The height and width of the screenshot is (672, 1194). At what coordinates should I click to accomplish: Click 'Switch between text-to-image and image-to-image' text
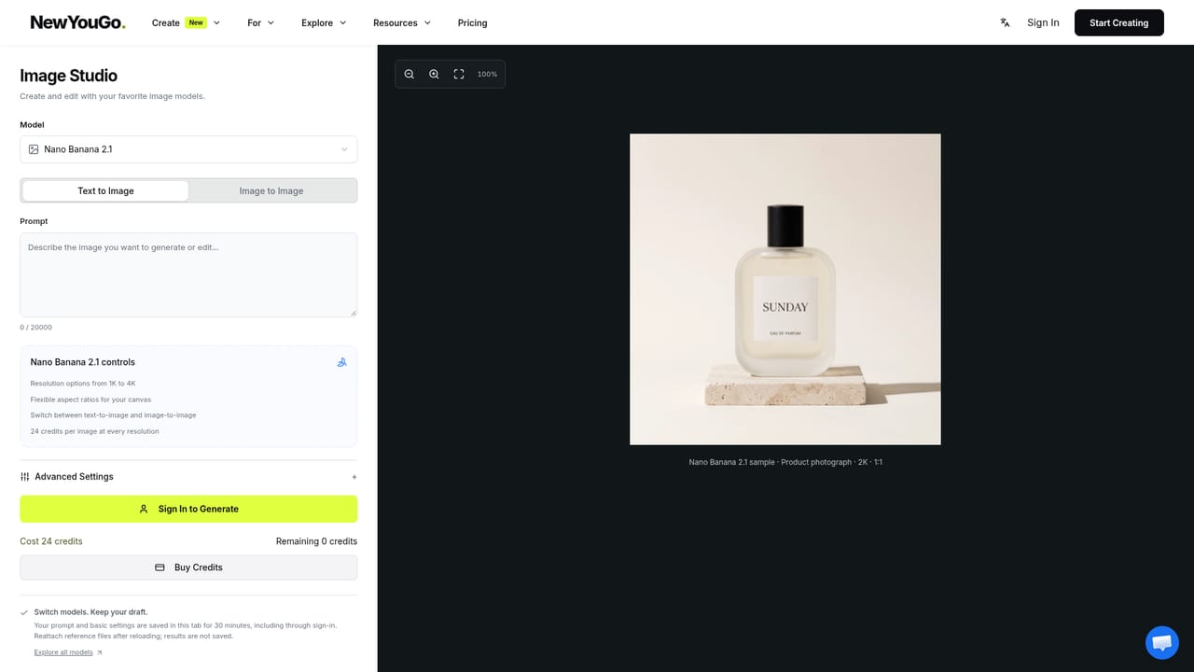pos(113,415)
